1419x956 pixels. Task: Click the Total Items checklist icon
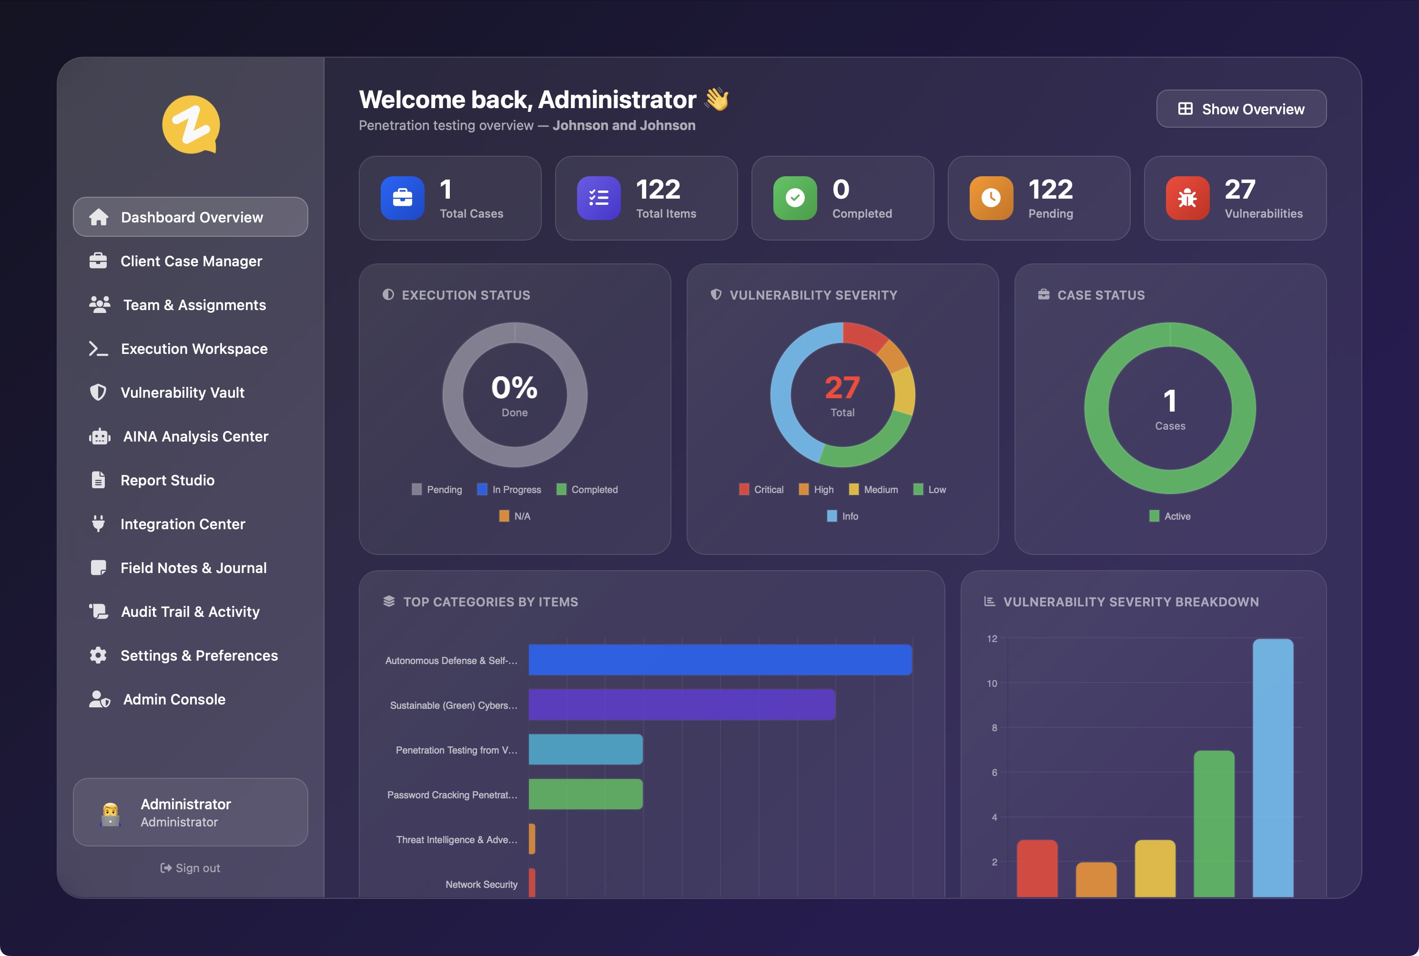pyautogui.click(x=598, y=198)
